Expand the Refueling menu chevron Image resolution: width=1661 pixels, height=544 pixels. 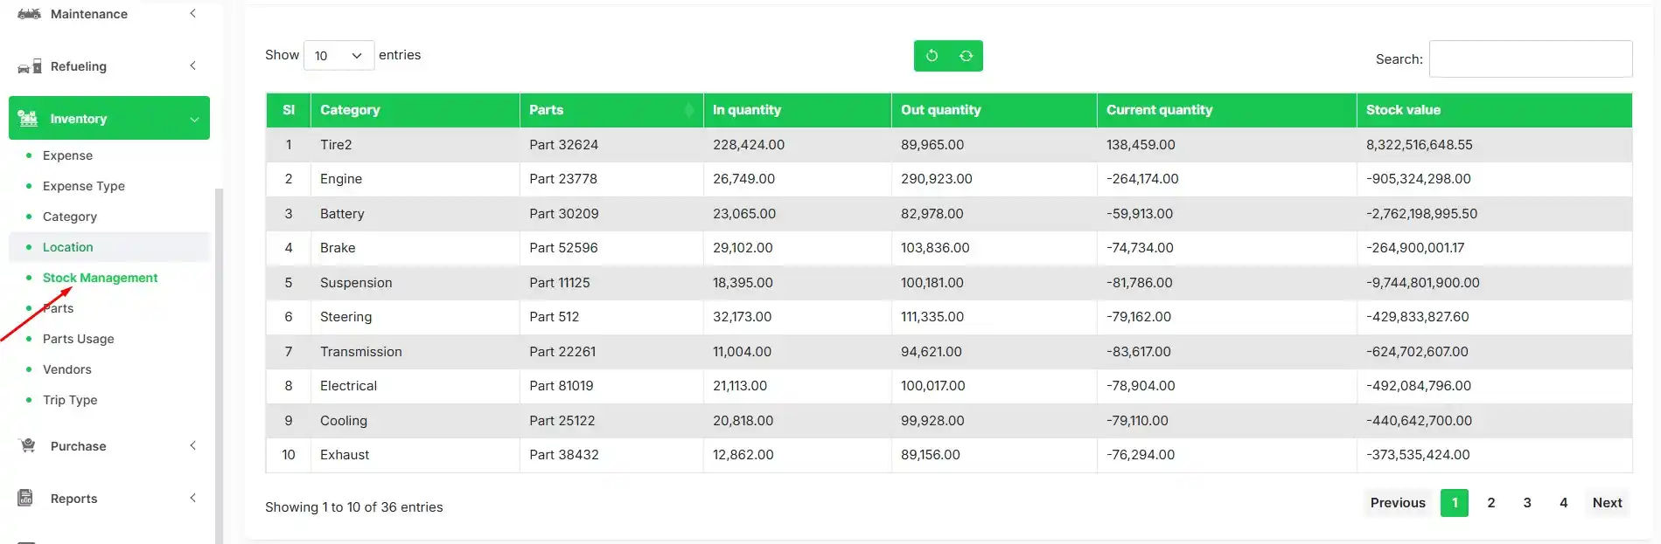(192, 66)
